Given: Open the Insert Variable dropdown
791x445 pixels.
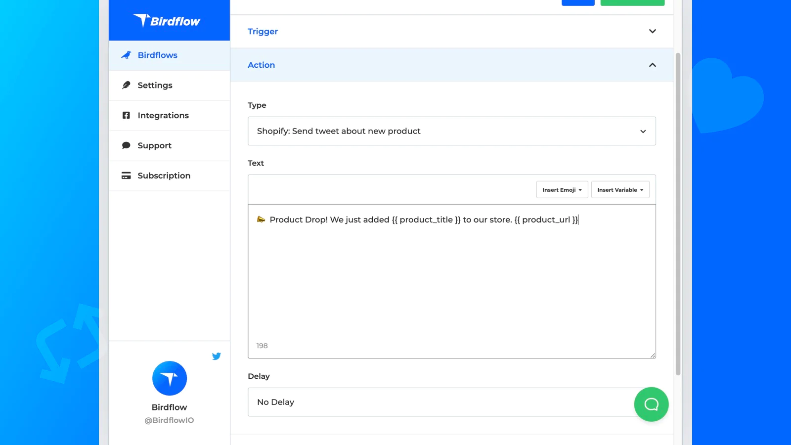Looking at the screenshot, I should coord(620,189).
